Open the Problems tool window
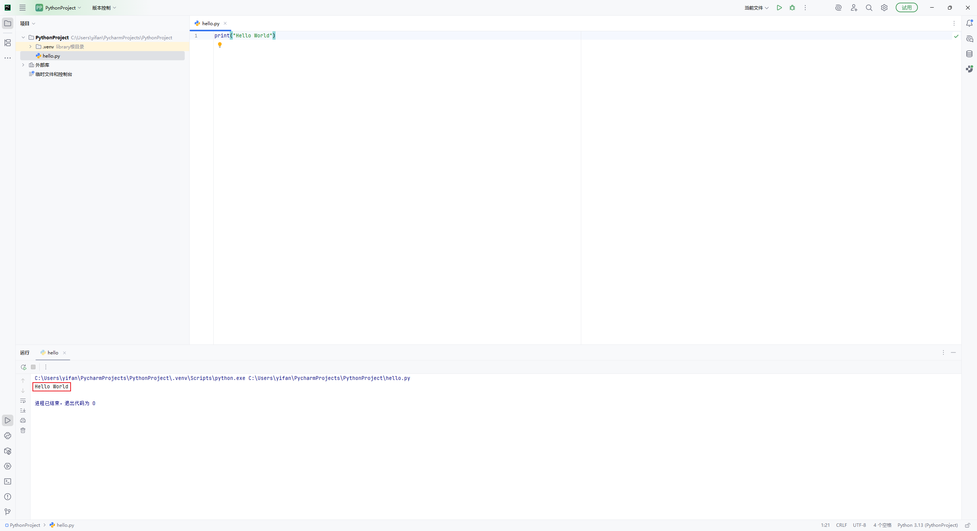The image size is (977, 531). (8, 496)
